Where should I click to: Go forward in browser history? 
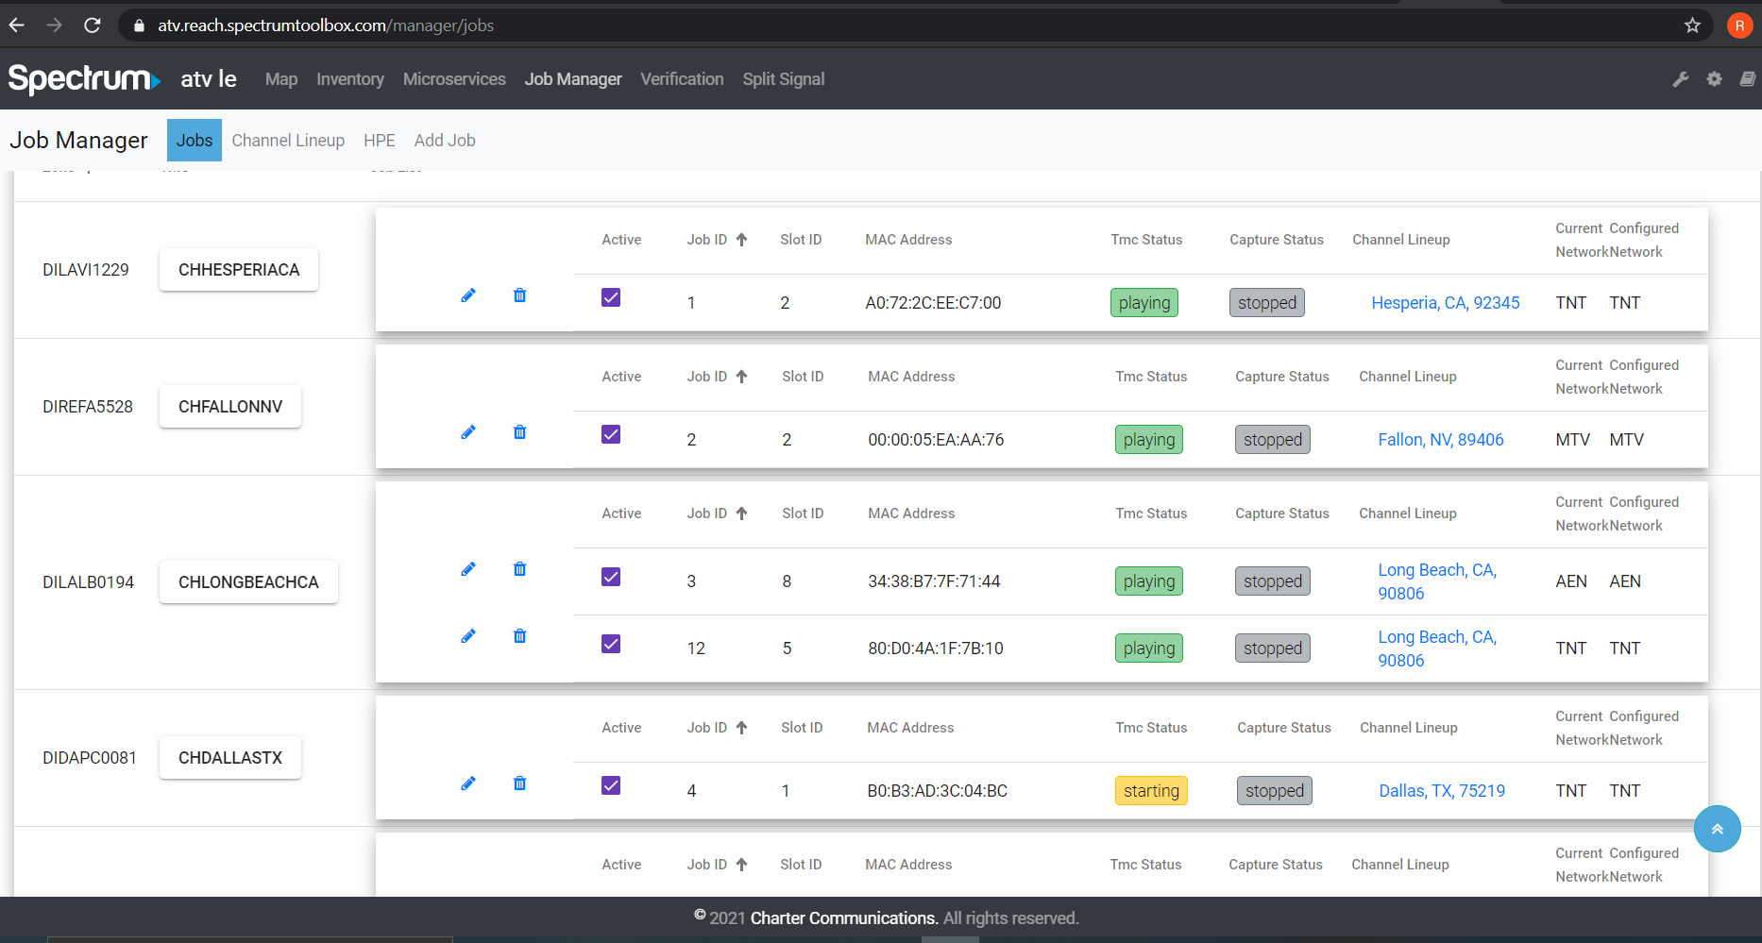click(x=55, y=25)
